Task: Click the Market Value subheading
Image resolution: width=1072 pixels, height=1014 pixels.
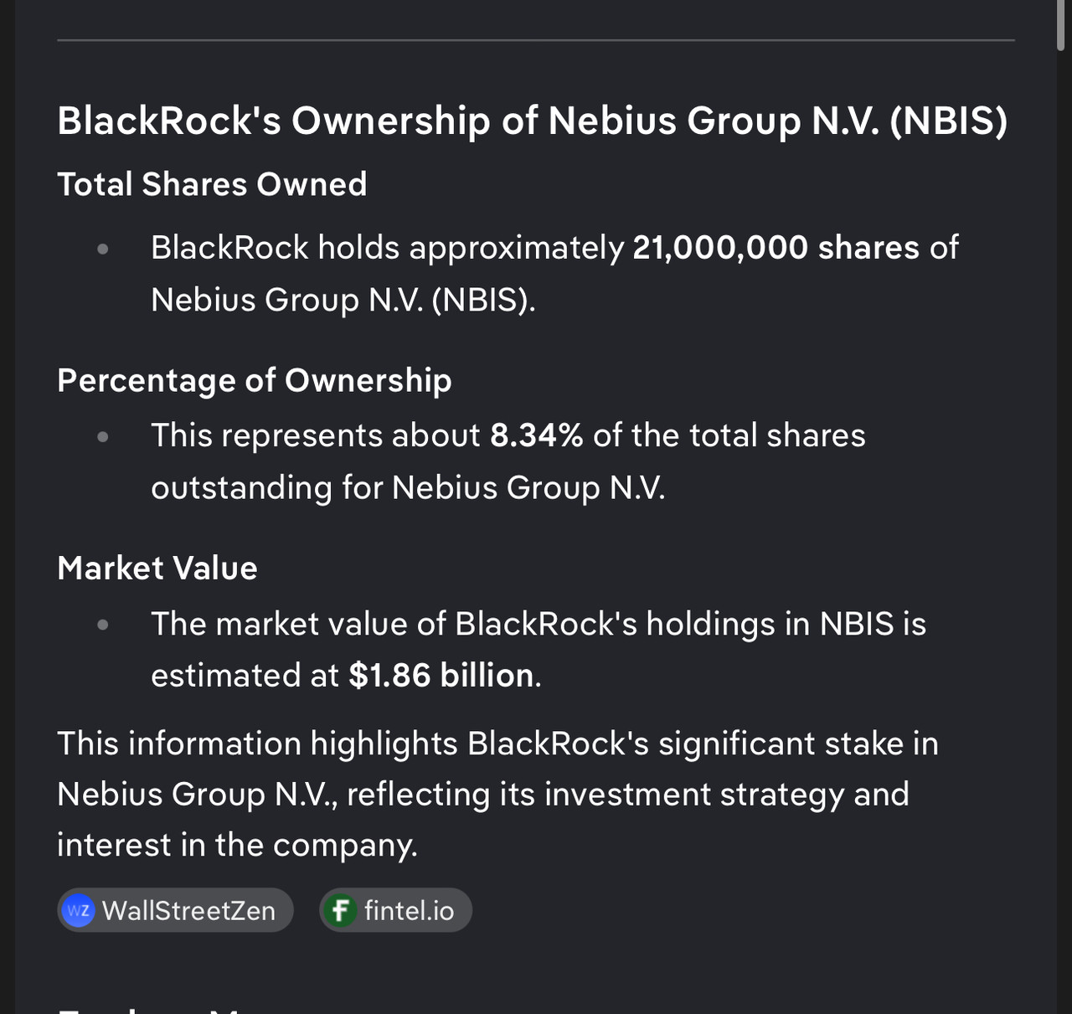Action: point(157,569)
